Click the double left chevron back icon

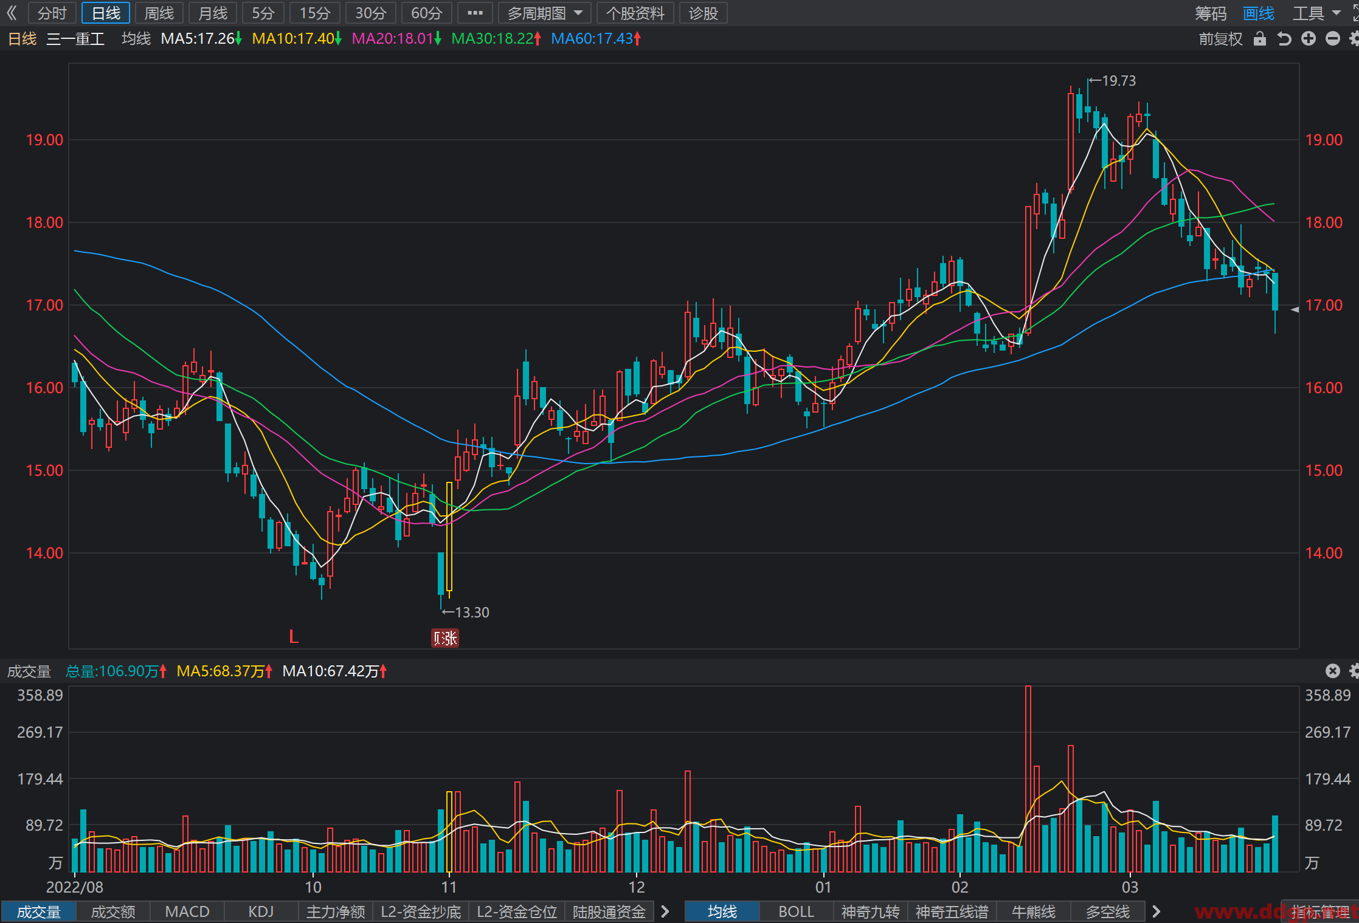(12, 13)
